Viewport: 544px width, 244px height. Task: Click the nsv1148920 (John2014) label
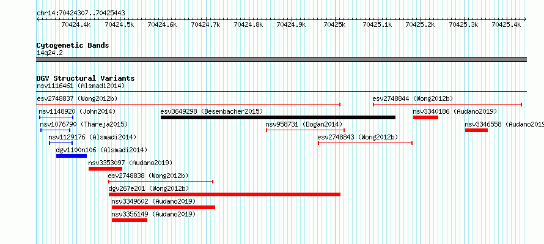coord(77,111)
